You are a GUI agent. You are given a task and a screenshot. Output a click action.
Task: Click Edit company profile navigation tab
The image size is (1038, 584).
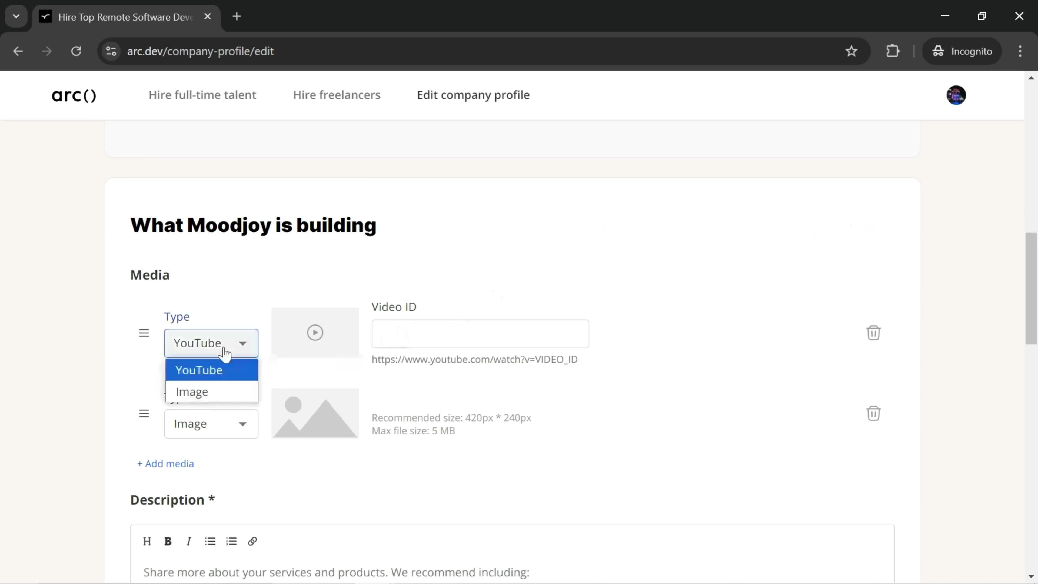pos(473,95)
